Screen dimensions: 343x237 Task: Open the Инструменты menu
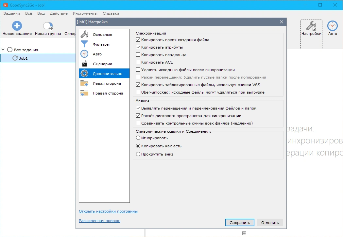(85, 13)
